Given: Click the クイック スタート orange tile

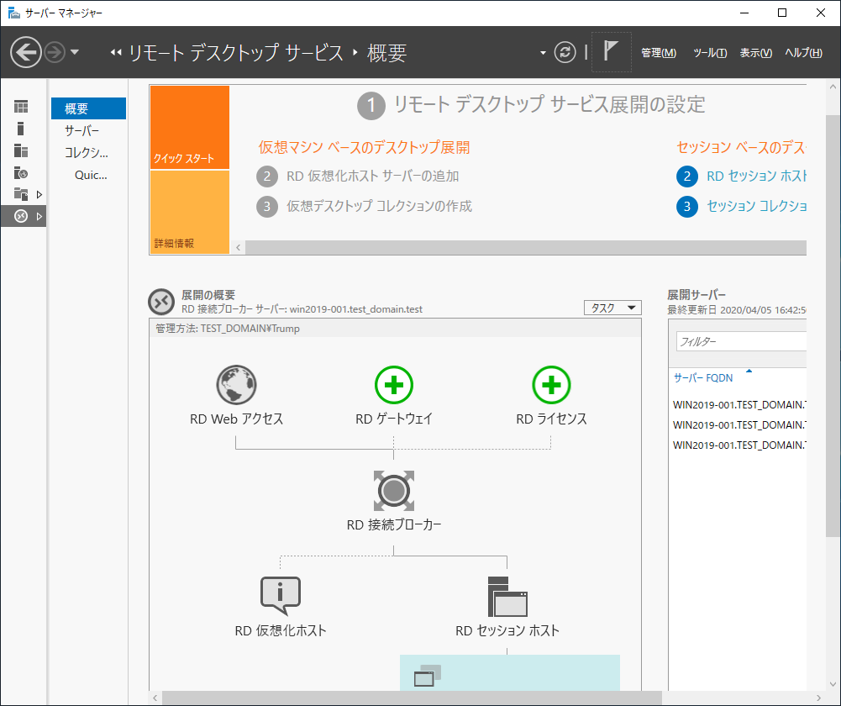Looking at the screenshot, I should click(190, 127).
